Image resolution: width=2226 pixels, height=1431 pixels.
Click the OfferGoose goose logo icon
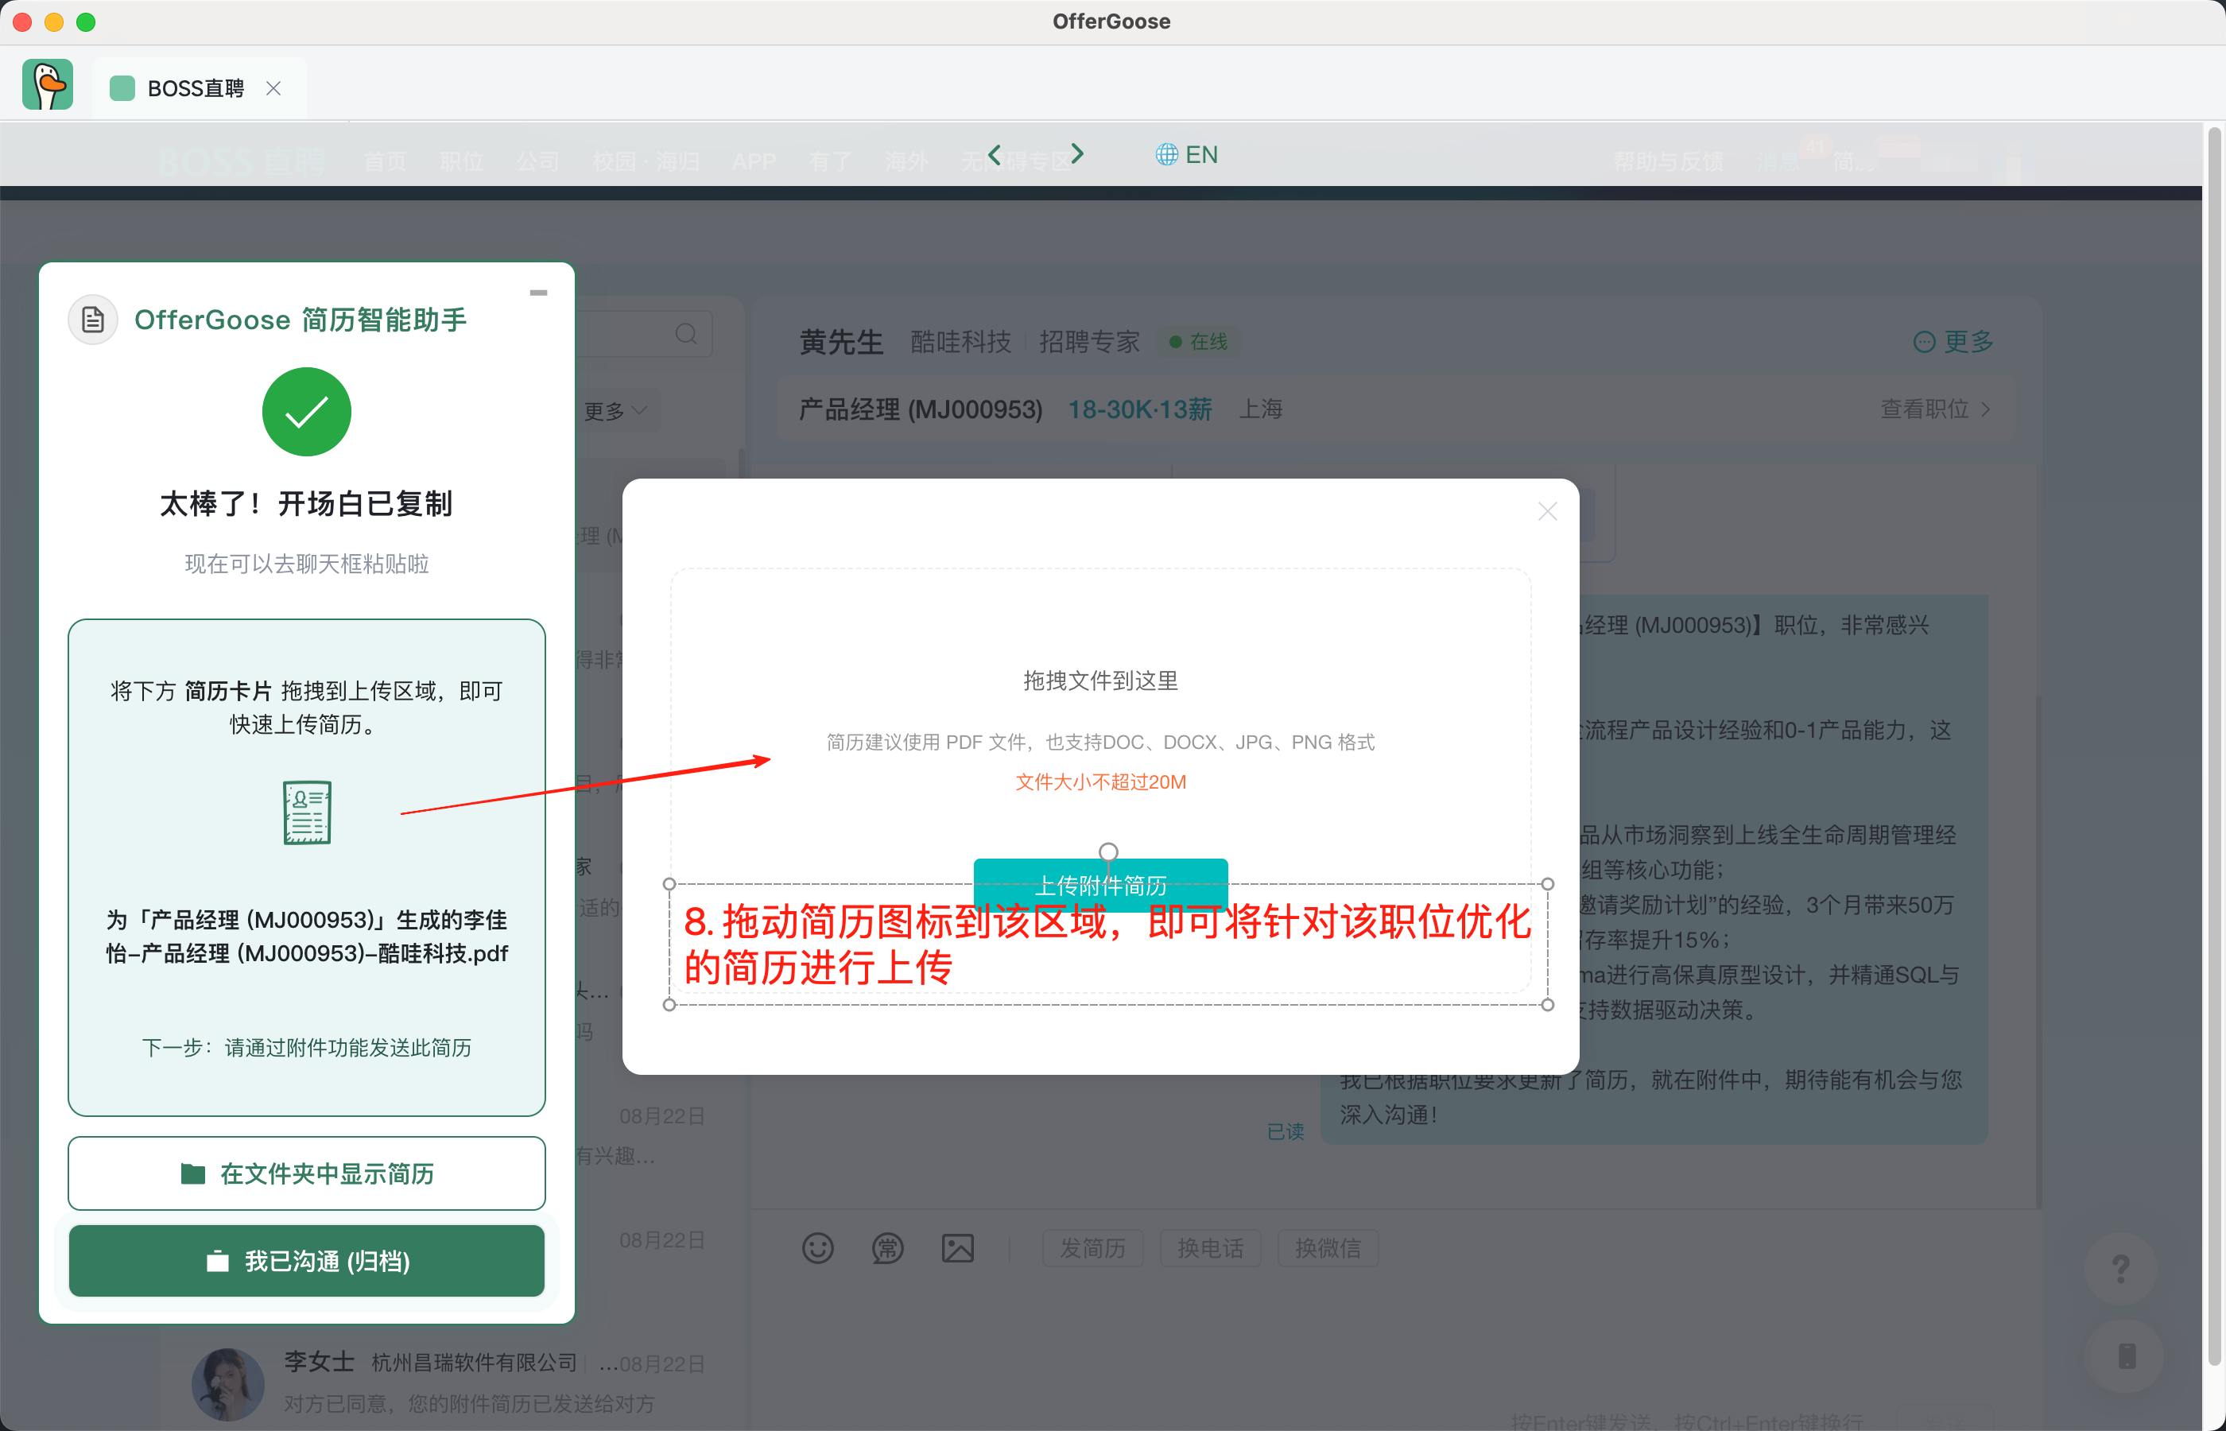point(48,86)
